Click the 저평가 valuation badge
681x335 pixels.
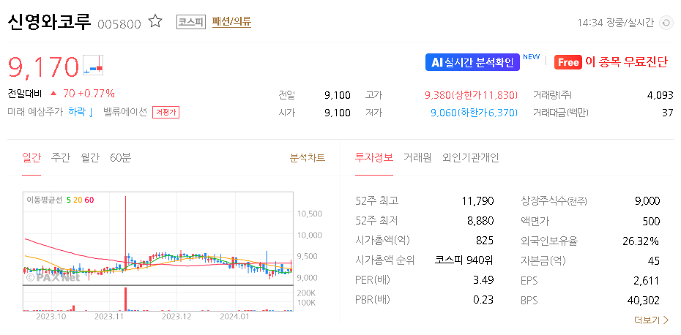click(165, 113)
